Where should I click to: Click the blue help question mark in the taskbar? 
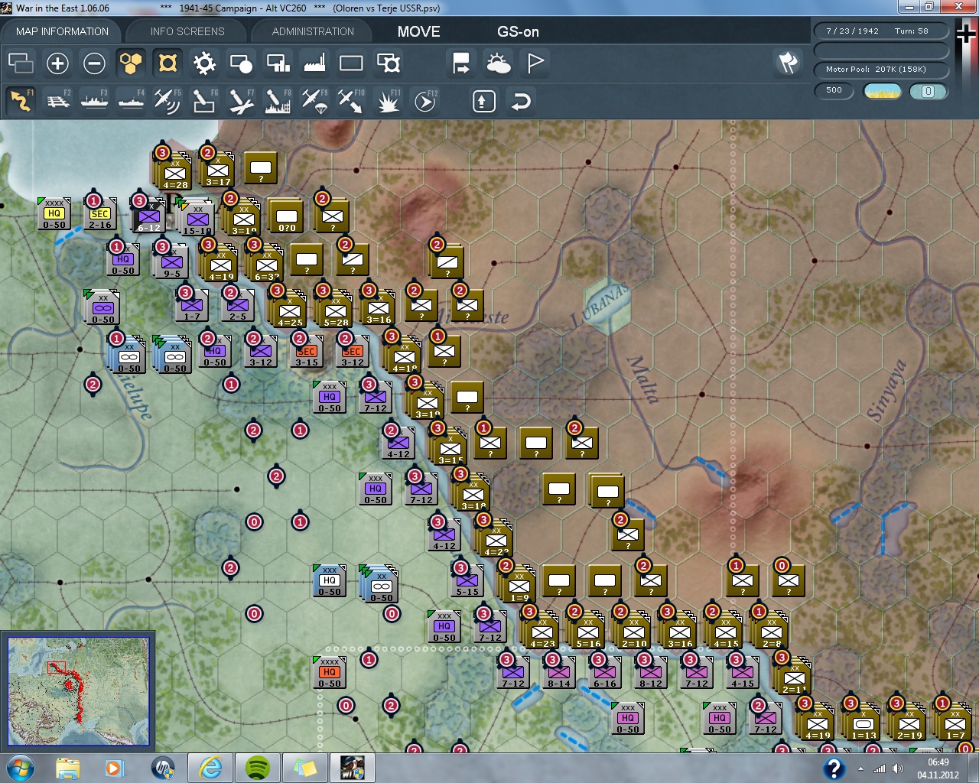834,768
